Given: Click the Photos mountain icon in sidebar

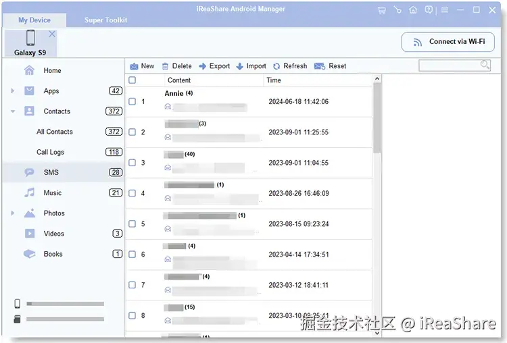Looking at the screenshot, I should (30, 213).
